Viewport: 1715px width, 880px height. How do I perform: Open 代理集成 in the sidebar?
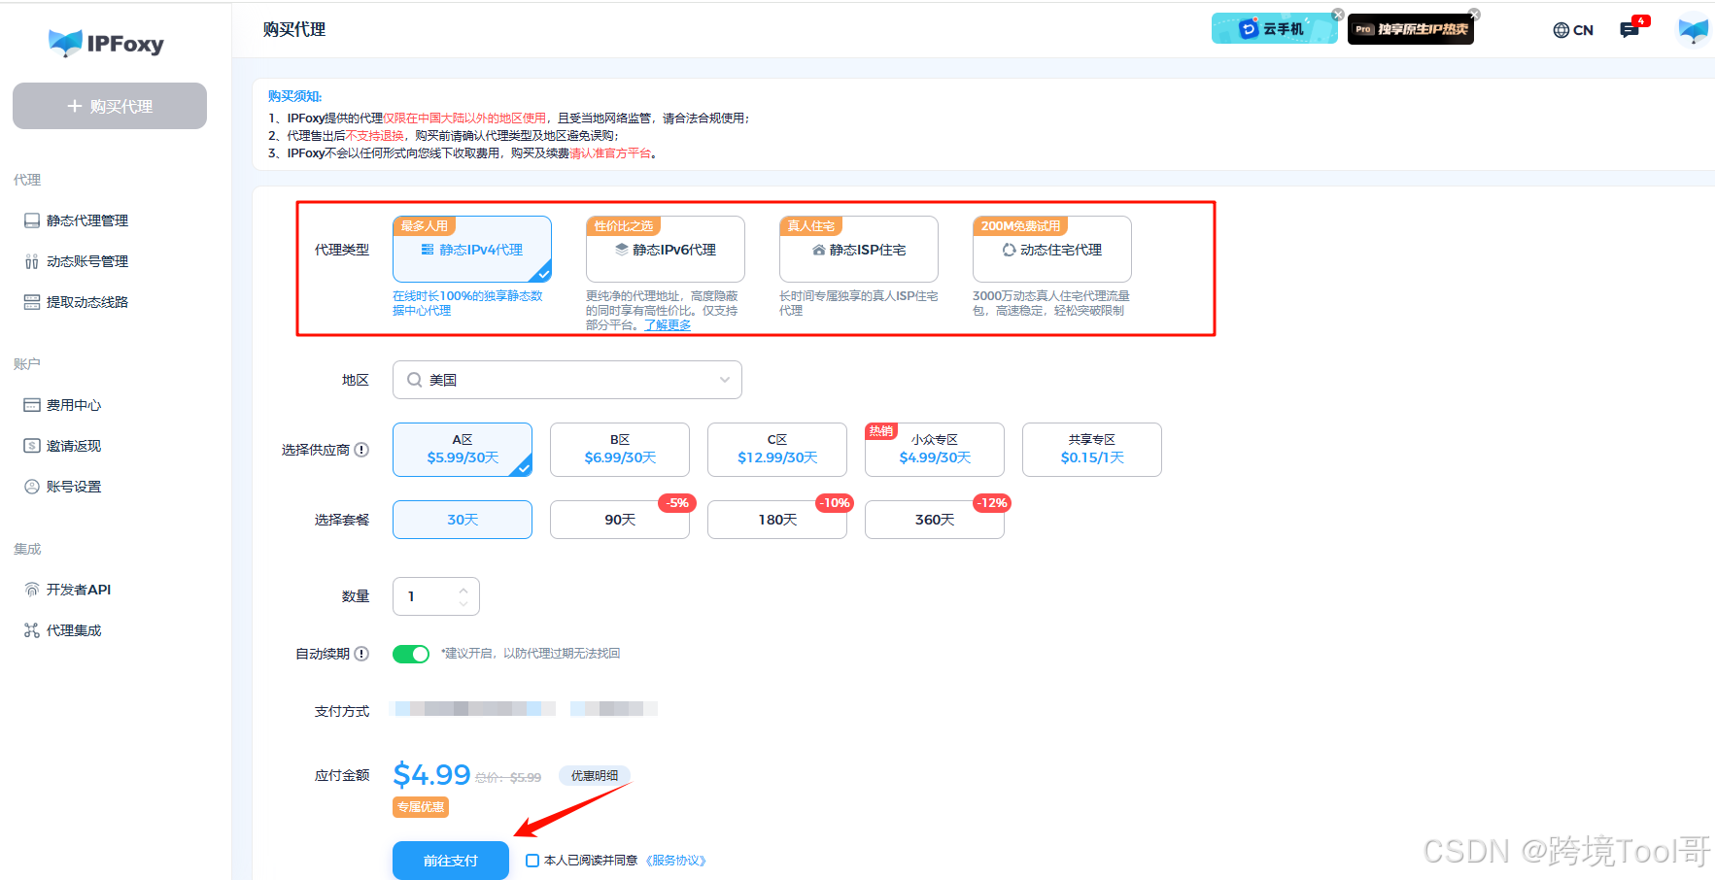coord(74,630)
